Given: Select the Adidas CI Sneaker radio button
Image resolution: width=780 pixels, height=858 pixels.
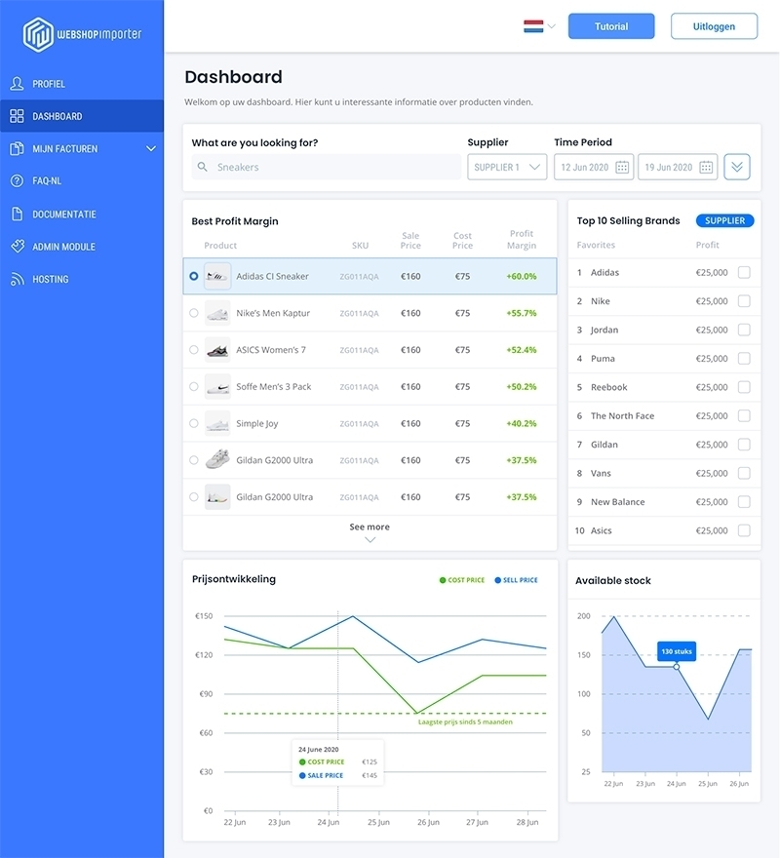Looking at the screenshot, I should coord(194,276).
